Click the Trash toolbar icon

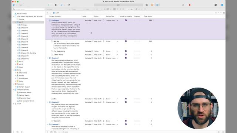[56, 5]
